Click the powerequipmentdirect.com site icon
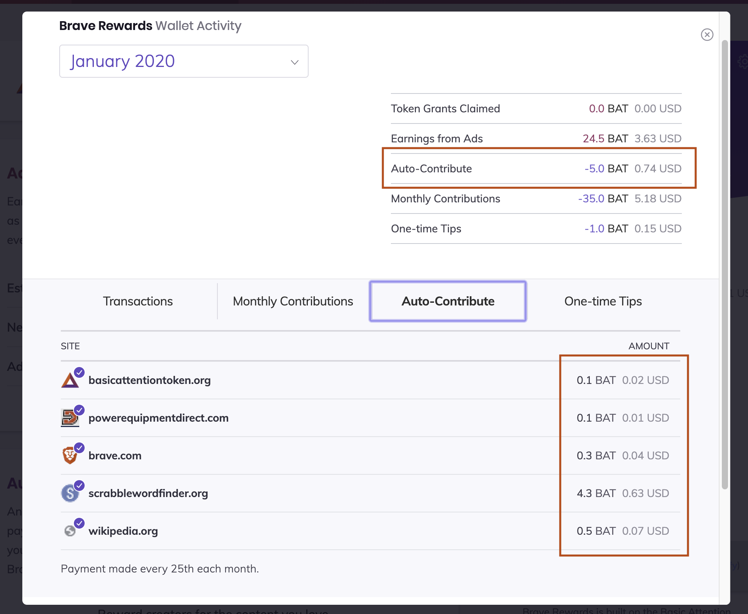Image resolution: width=748 pixels, height=614 pixels. coord(70,419)
